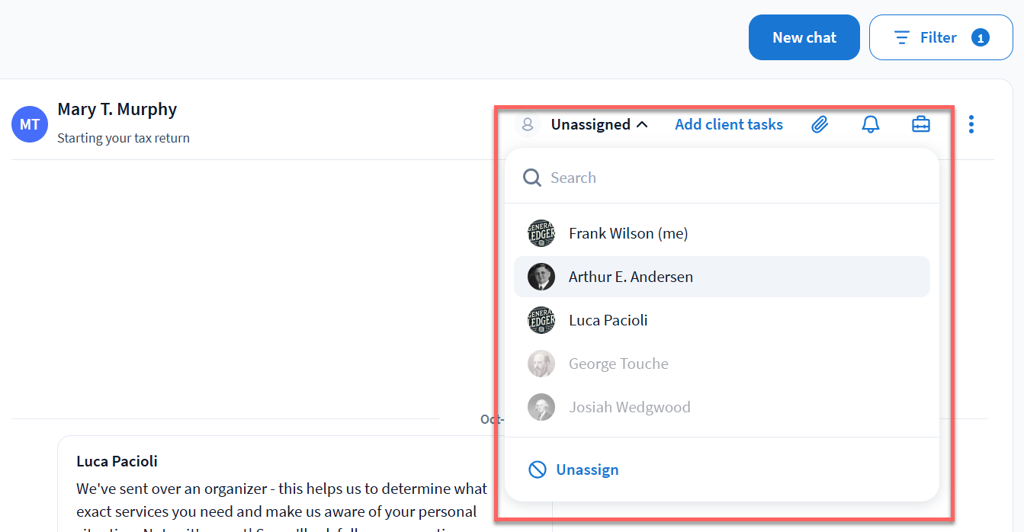Image resolution: width=1024 pixels, height=532 pixels.
Task: Click Arthur E. Andersen's profile photo
Action: tap(541, 277)
